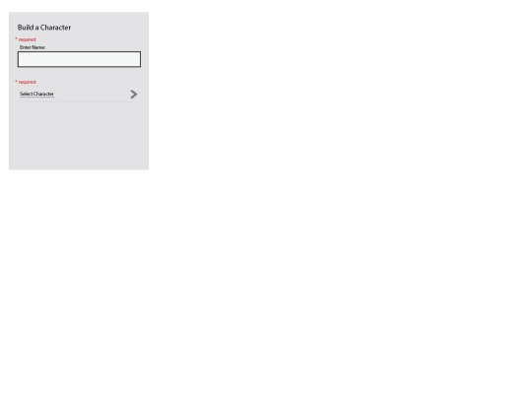This screenshot has width=532, height=399.
Task: Place the cursor inside the name box
Action: click(x=79, y=59)
